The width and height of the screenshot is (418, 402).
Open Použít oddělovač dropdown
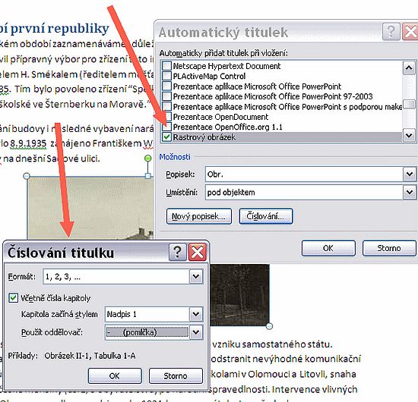click(196, 332)
